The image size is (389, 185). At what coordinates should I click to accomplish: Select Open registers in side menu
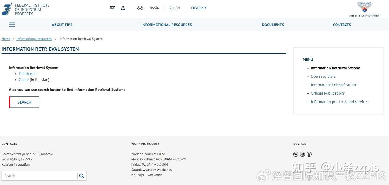tap(323, 77)
